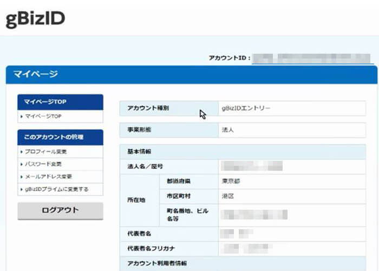The width and height of the screenshot is (379, 271).
Task: Click the arrow bullet beside gBizIDプライムに変更する
Action: click(22, 190)
